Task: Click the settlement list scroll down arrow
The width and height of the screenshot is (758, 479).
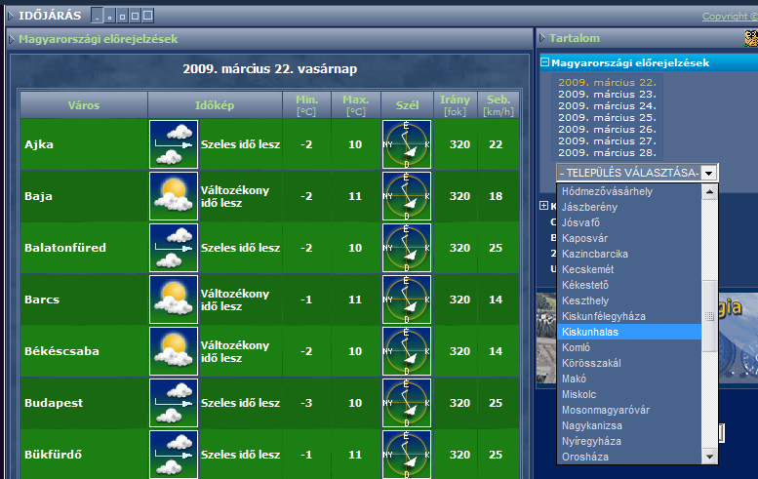Action: 709,457
